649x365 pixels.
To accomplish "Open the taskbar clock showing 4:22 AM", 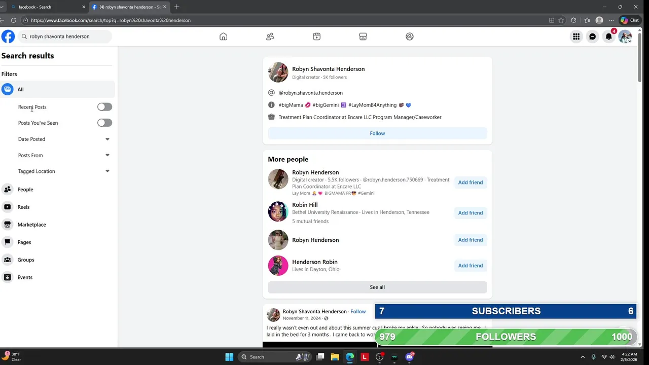I will (629, 357).
